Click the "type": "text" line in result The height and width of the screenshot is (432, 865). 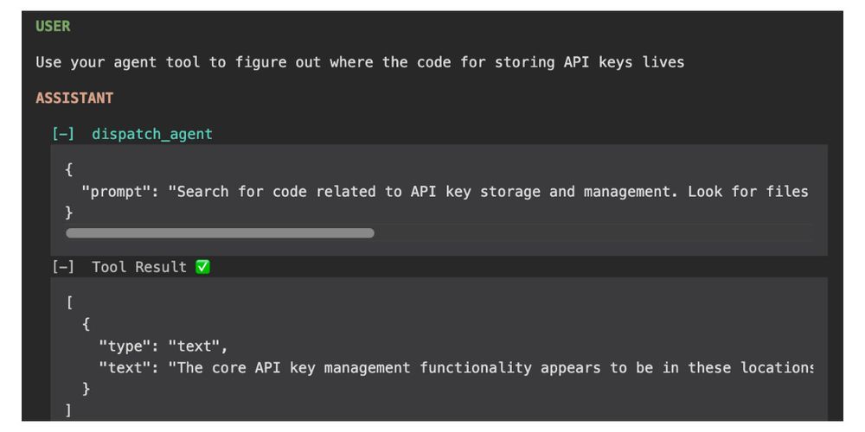(x=163, y=346)
